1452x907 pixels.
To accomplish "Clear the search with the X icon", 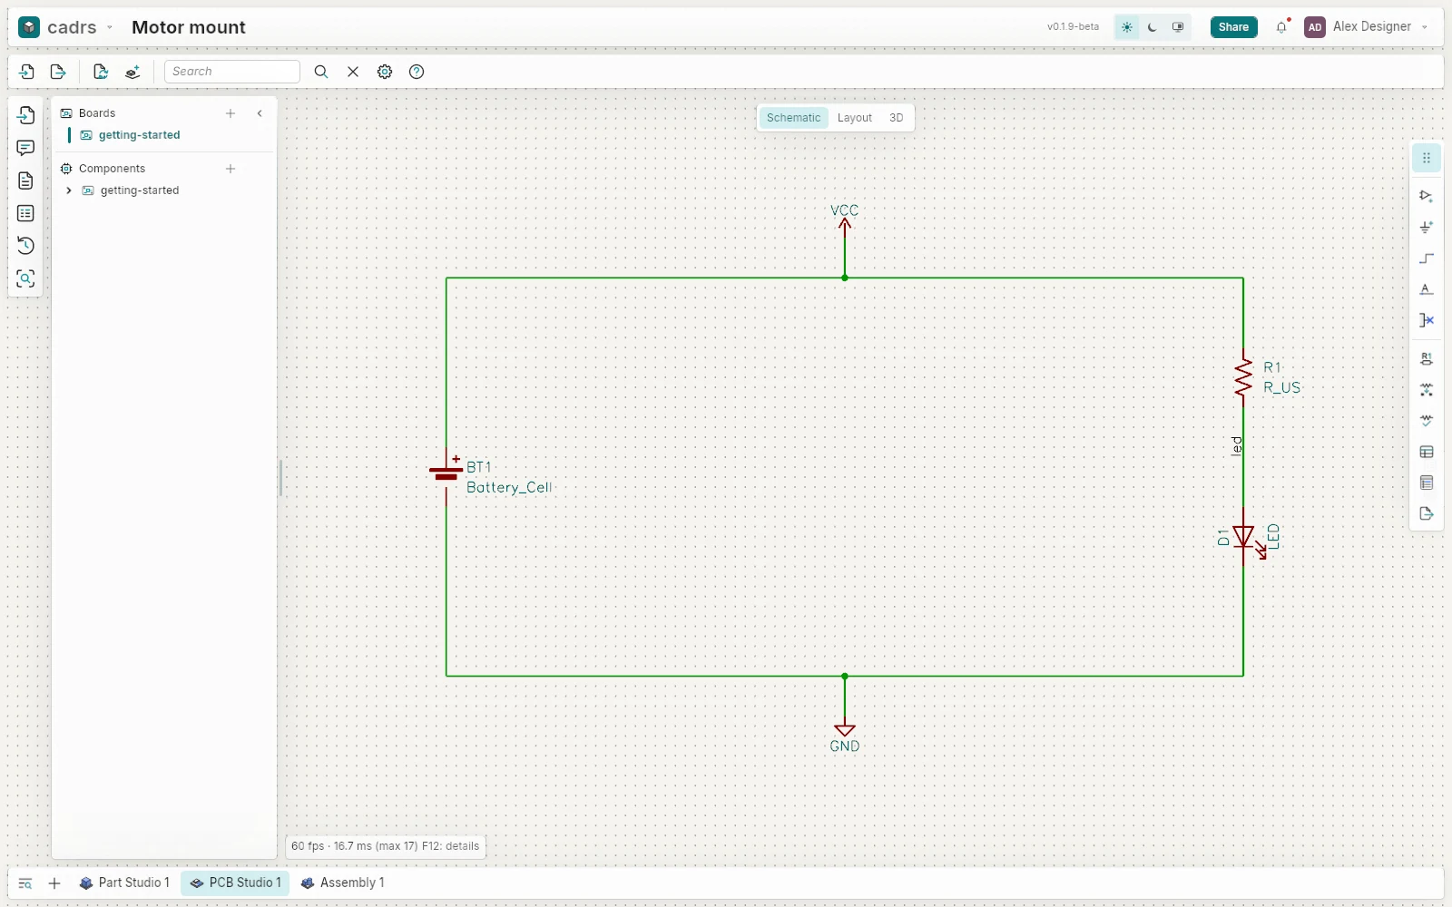I will tap(353, 72).
